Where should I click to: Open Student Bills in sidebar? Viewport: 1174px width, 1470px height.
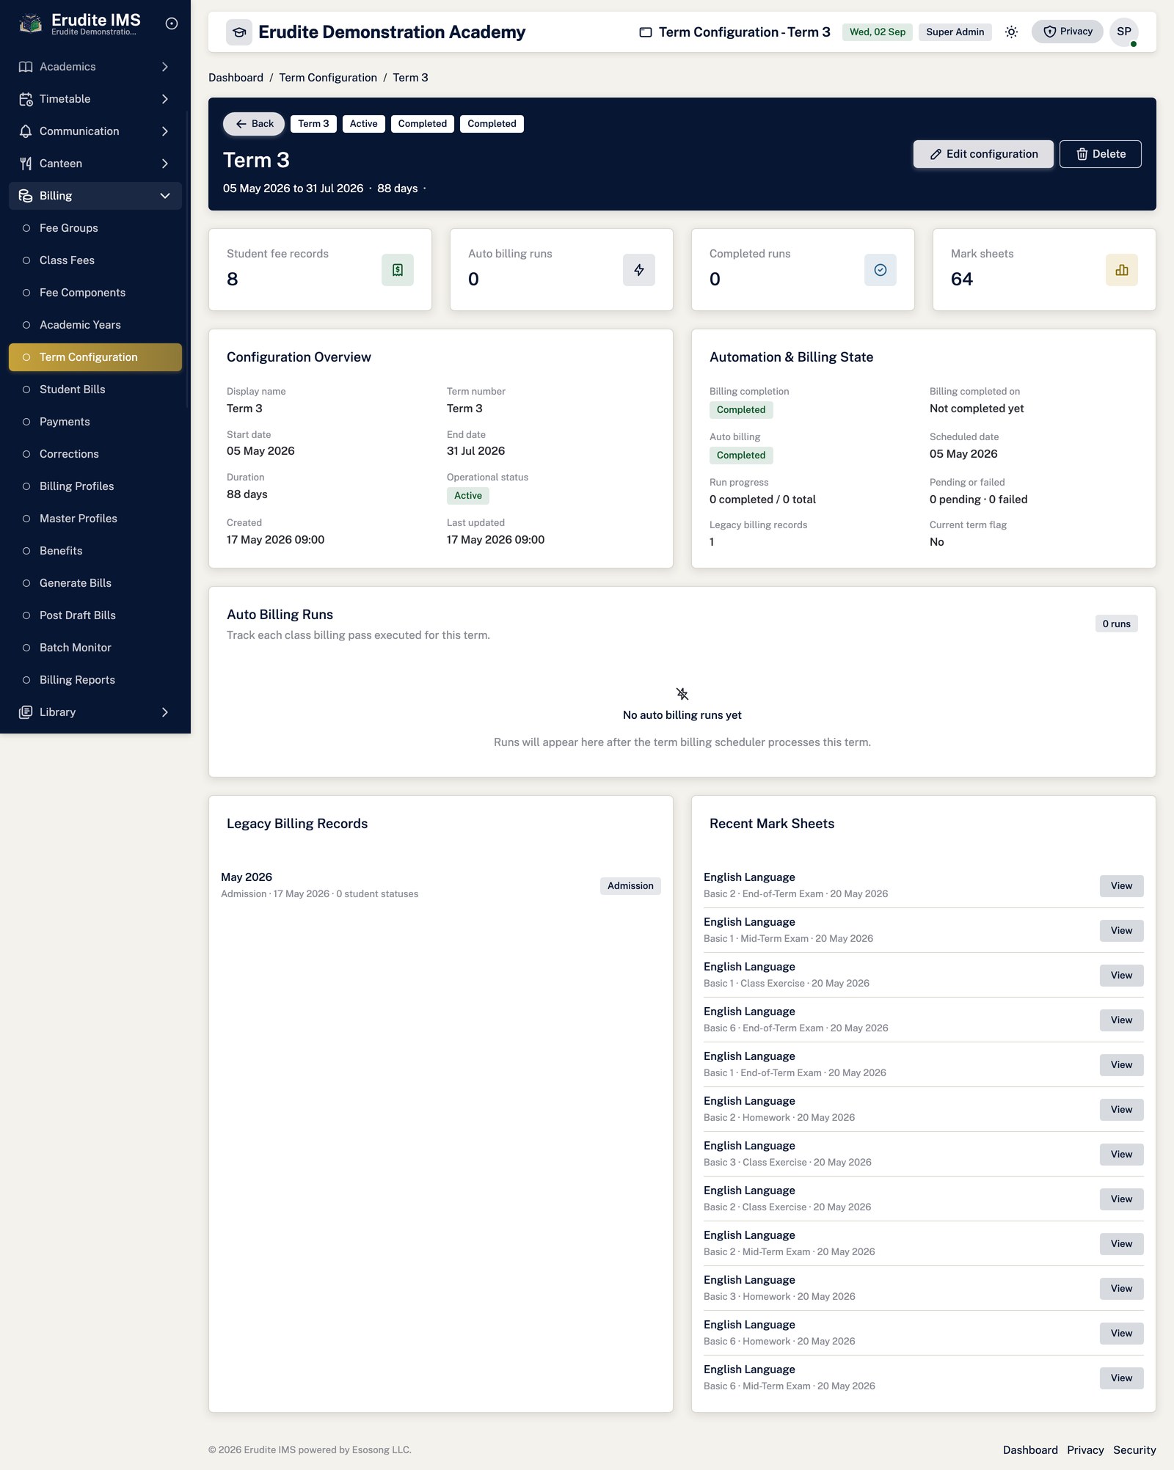tap(95, 390)
